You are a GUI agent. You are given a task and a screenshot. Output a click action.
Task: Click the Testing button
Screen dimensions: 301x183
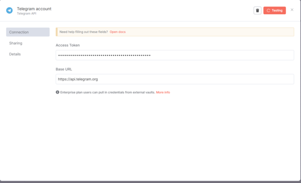275,10
